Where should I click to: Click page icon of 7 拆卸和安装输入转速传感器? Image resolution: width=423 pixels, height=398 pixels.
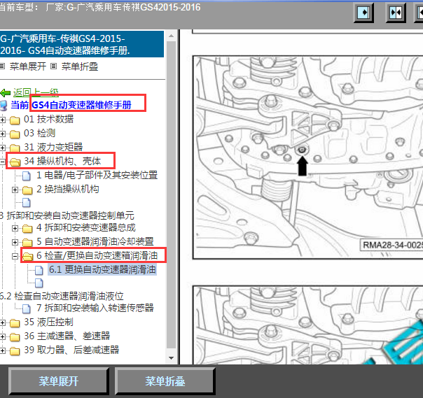pos(26,308)
